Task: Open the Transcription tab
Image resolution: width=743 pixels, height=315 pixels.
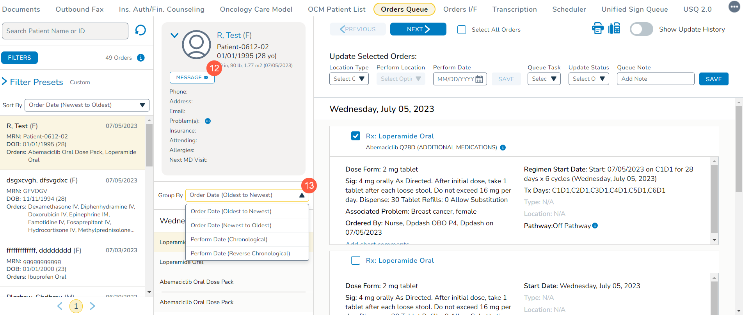Action: click(x=514, y=9)
